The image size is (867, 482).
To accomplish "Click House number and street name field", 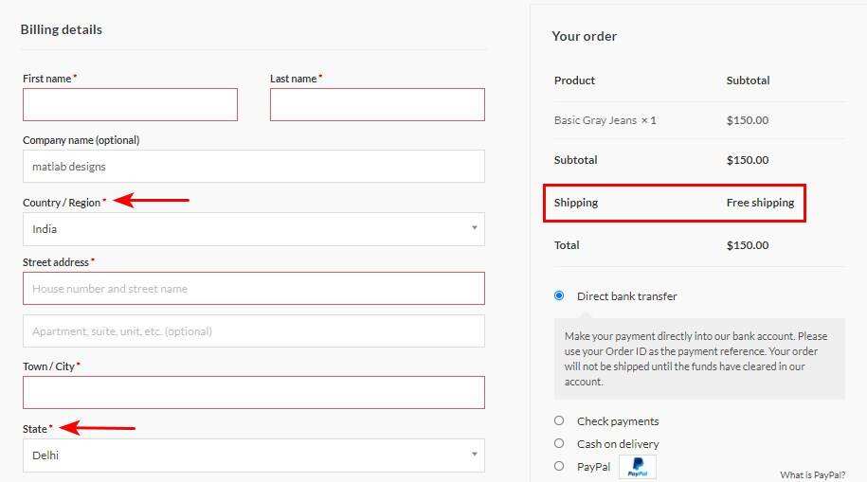I will (x=253, y=289).
